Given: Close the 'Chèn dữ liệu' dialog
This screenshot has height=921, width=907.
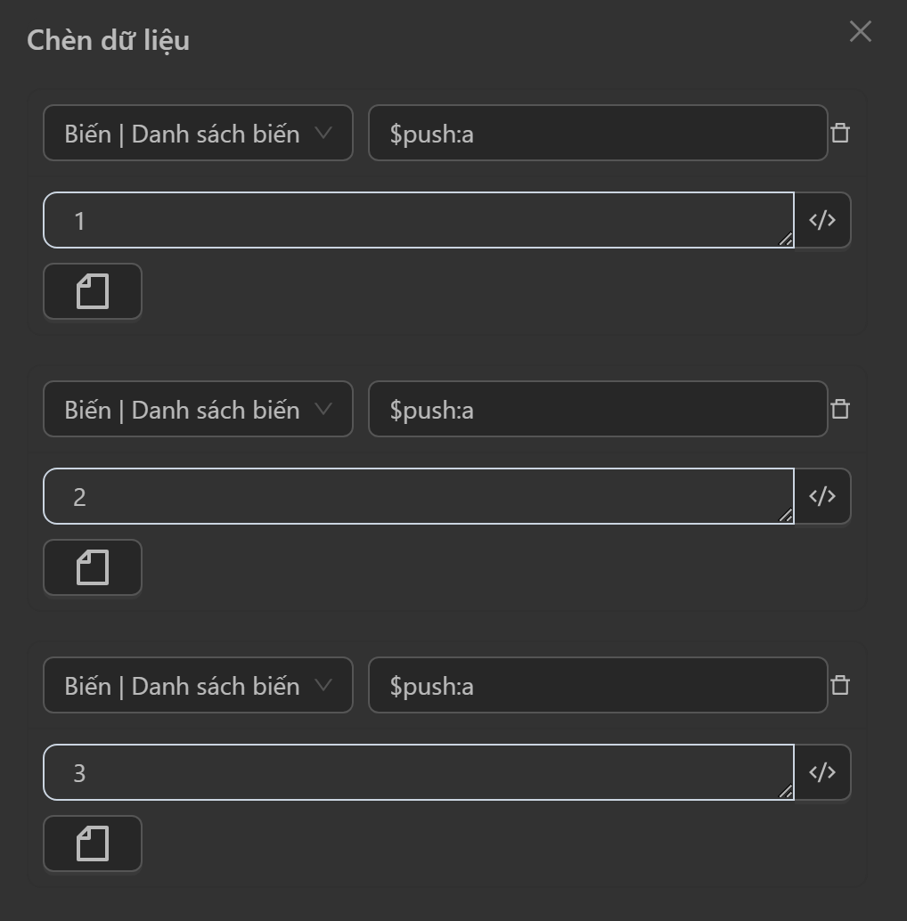Looking at the screenshot, I should (860, 32).
